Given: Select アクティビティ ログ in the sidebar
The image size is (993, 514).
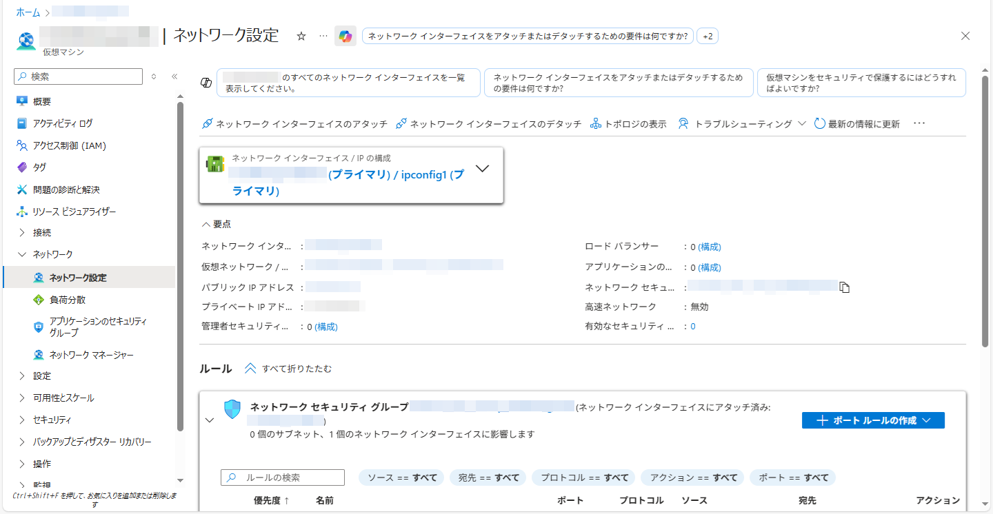Looking at the screenshot, I should pyautogui.click(x=62, y=123).
